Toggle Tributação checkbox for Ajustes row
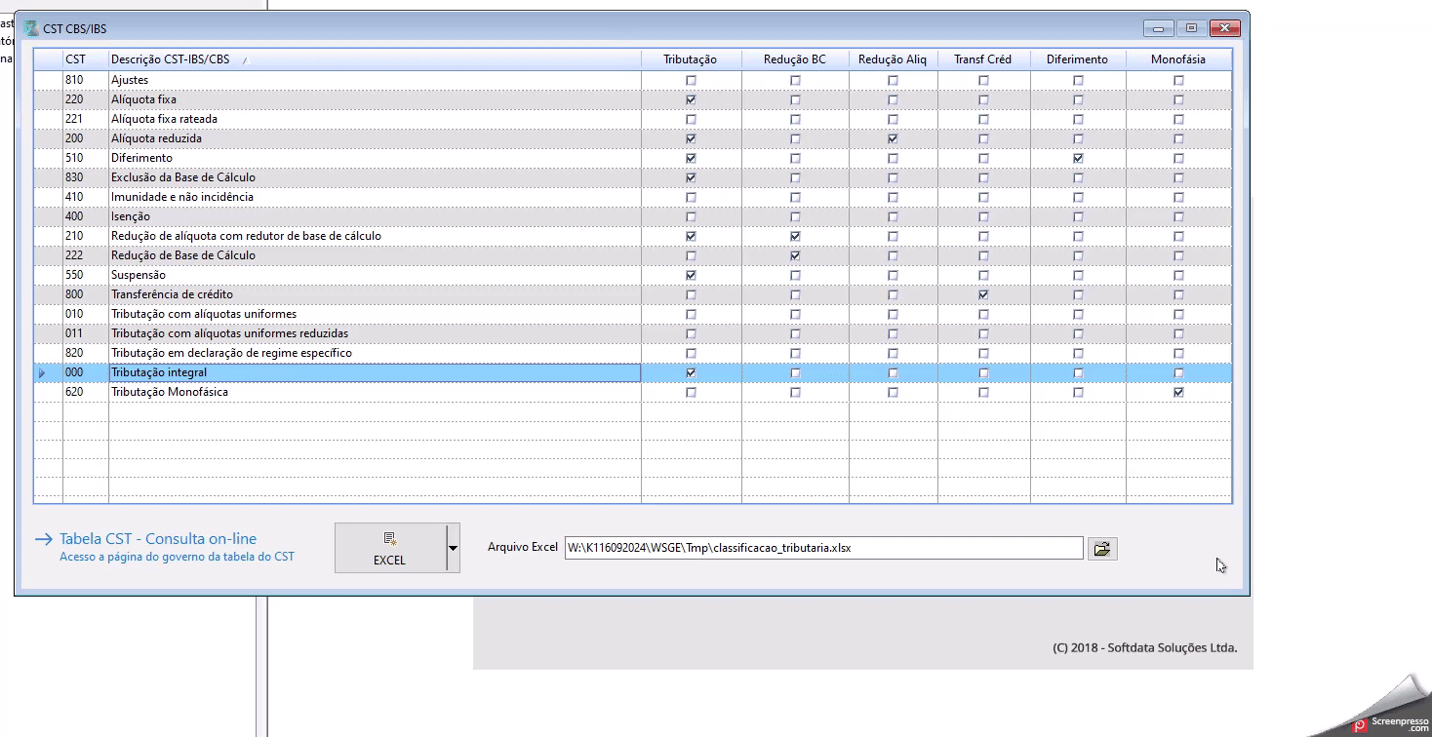The image size is (1432, 737). click(692, 80)
